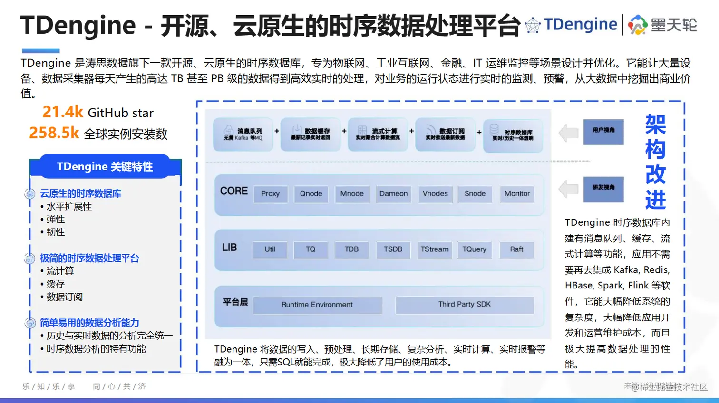Select the Util box in LIB

270,249
